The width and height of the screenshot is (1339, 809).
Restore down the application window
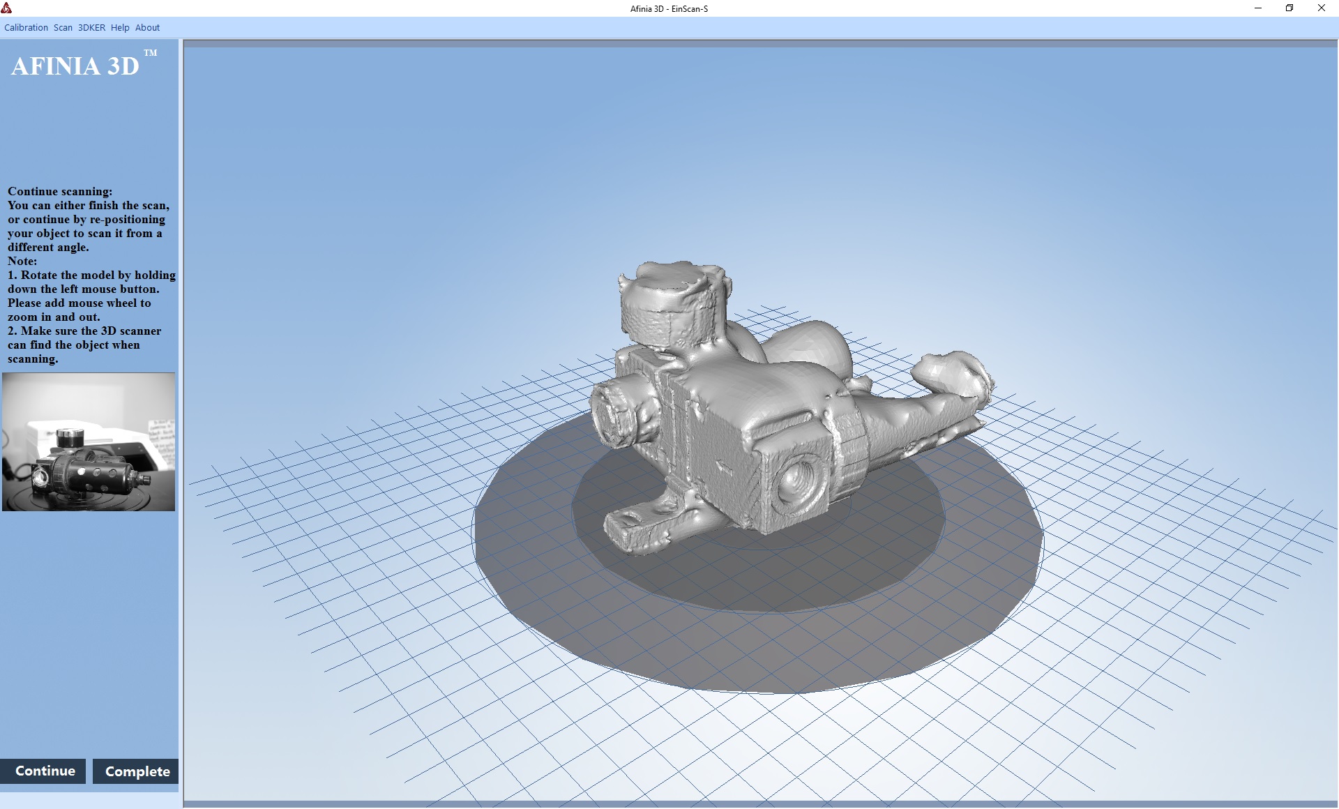click(x=1289, y=8)
